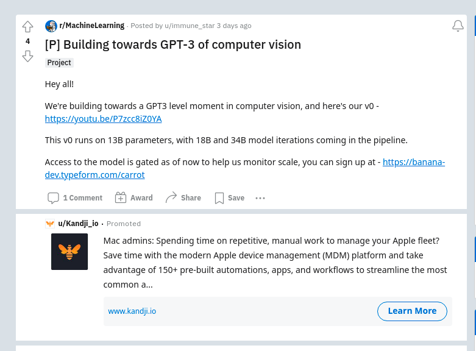This screenshot has width=476, height=351.
Task: Select the Project flair tag
Action: coord(59,63)
